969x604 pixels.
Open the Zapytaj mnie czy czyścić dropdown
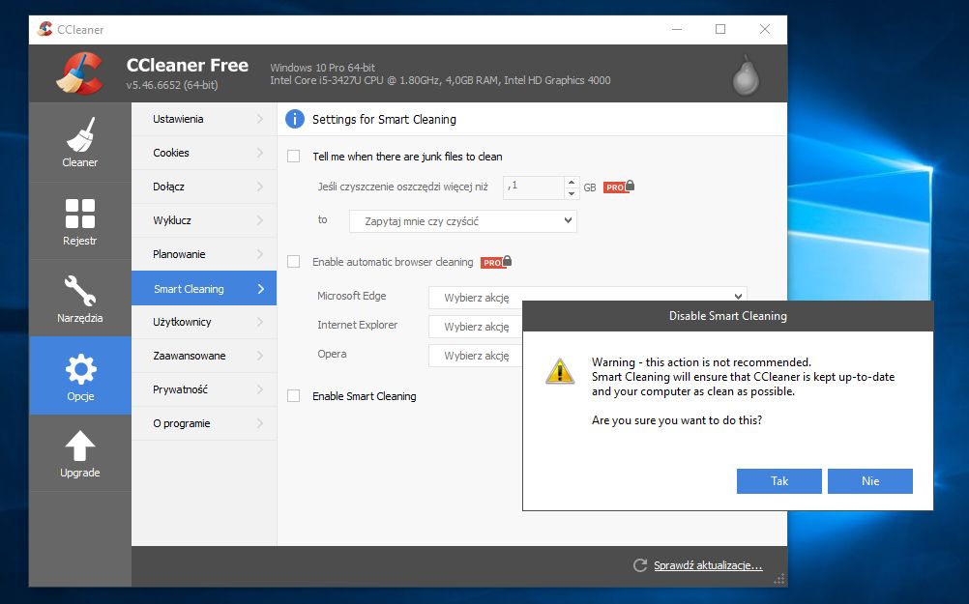click(463, 221)
